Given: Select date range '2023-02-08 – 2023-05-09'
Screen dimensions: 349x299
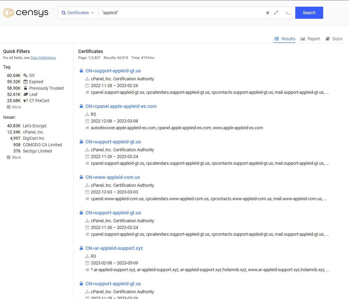Looking at the screenshot, I should 114,263.
